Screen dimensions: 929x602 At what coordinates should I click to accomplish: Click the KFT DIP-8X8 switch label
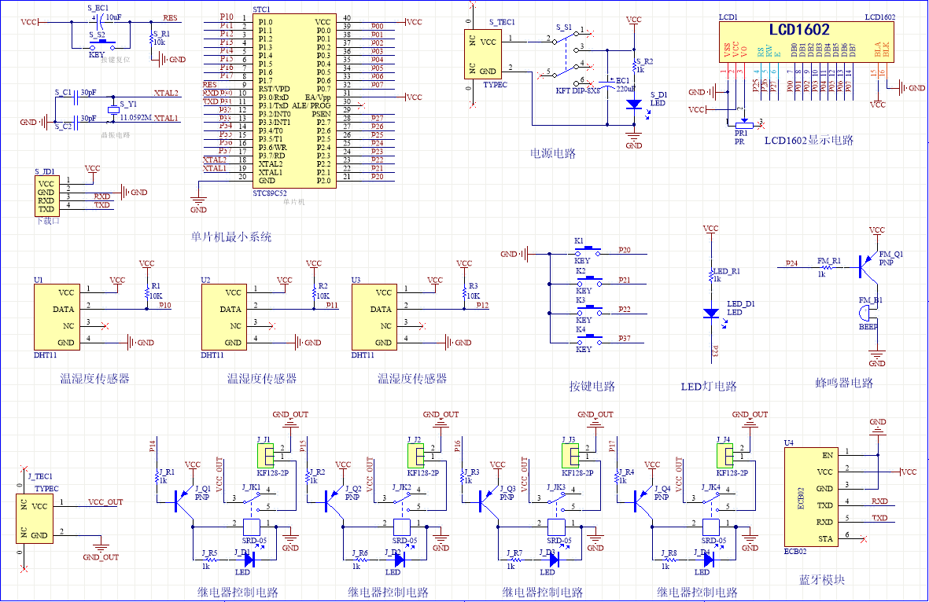(x=577, y=90)
